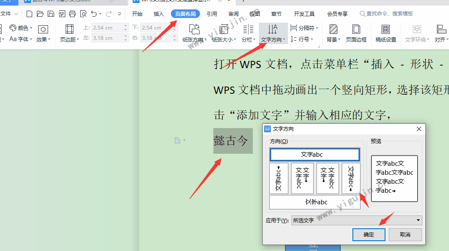Click the Redo arrow icon
449x251 pixels.
pyautogui.click(x=109, y=14)
